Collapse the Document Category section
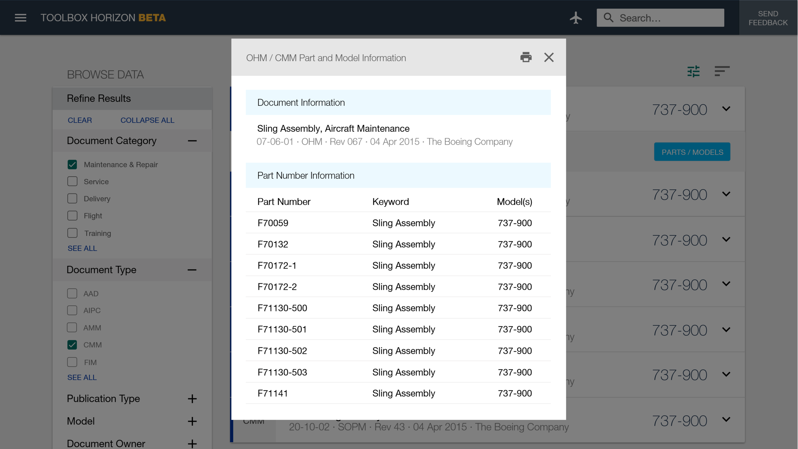Image resolution: width=798 pixels, height=449 pixels. (x=192, y=141)
